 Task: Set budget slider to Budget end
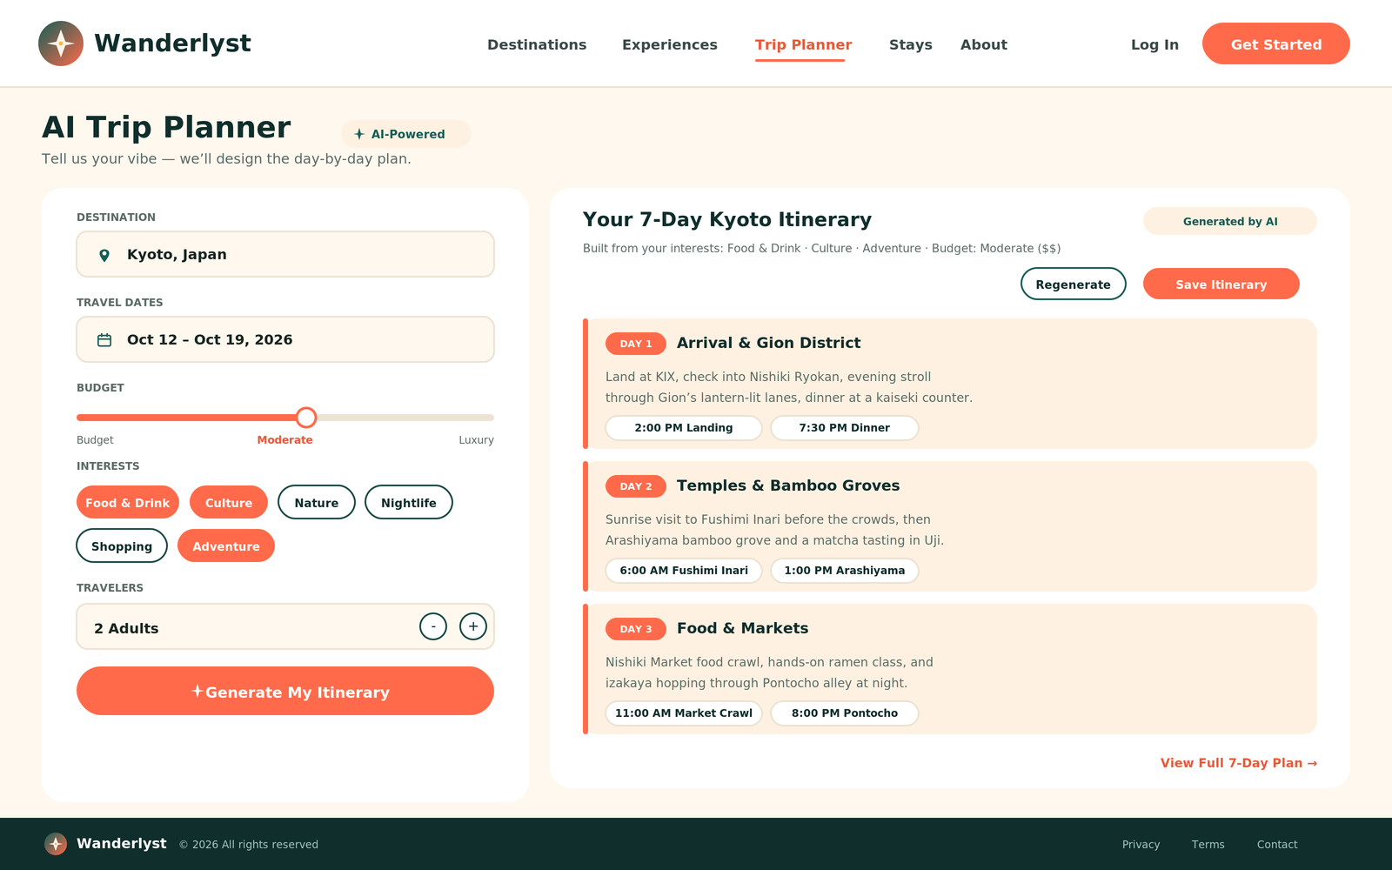tap(79, 418)
